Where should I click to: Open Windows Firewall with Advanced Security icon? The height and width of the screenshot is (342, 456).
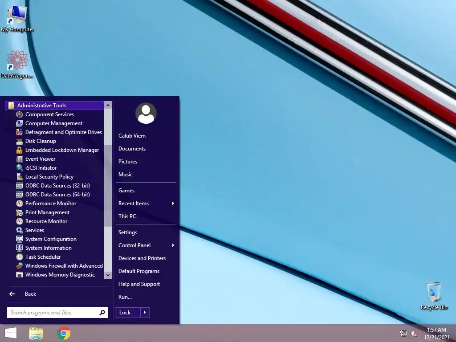[x=20, y=265]
